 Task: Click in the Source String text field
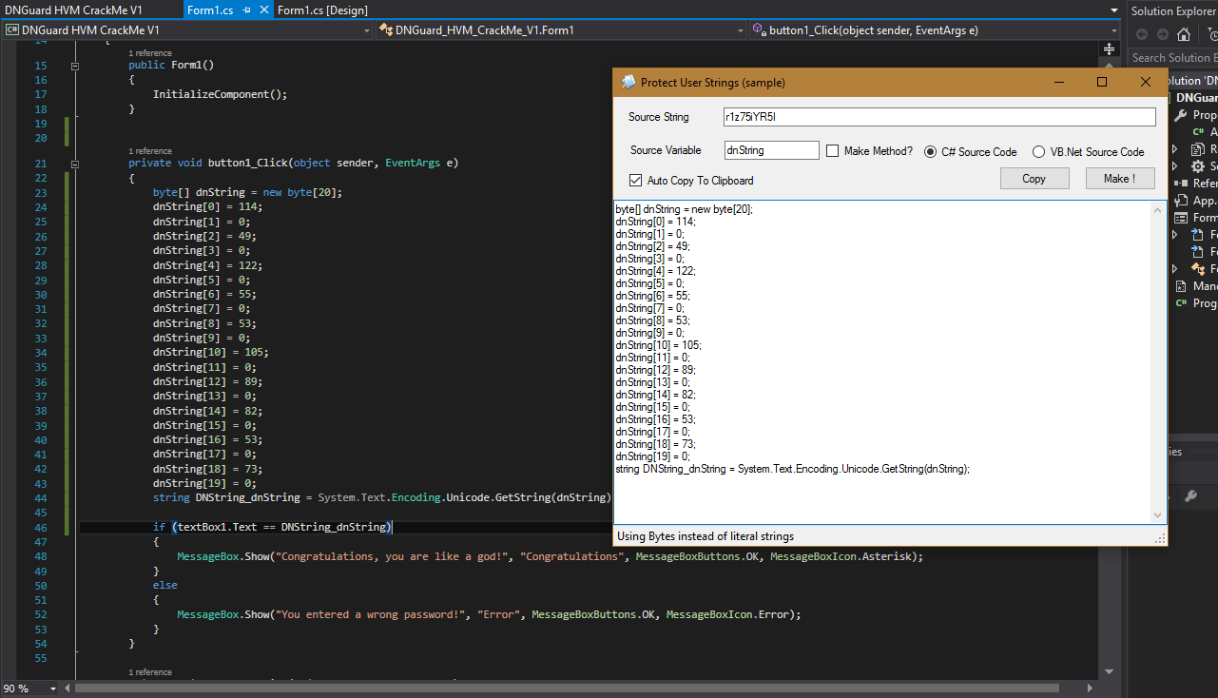pyautogui.click(x=938, y=117)
